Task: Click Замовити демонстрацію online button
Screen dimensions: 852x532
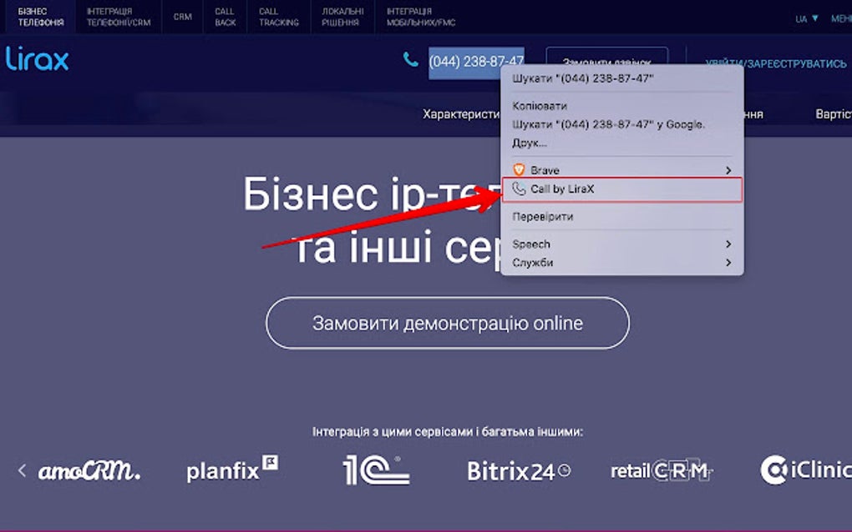Action: (x=447, y=322)
